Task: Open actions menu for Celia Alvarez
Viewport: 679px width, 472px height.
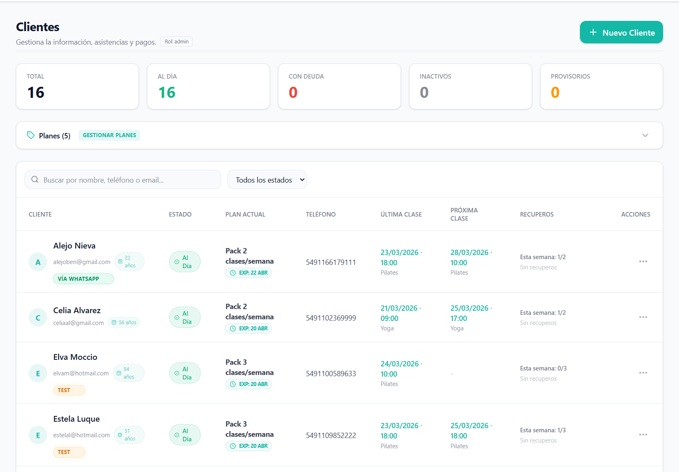Action: (x=643, y=317)
